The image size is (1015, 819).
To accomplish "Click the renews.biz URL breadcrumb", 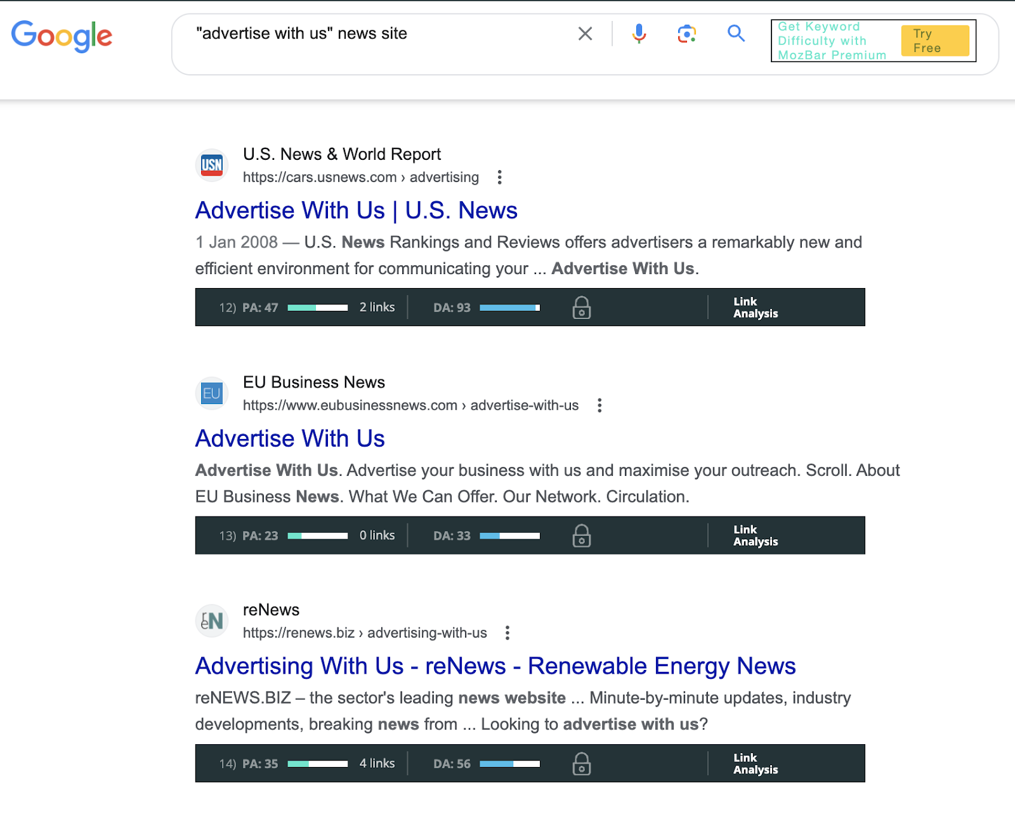I will click(365, 632).
